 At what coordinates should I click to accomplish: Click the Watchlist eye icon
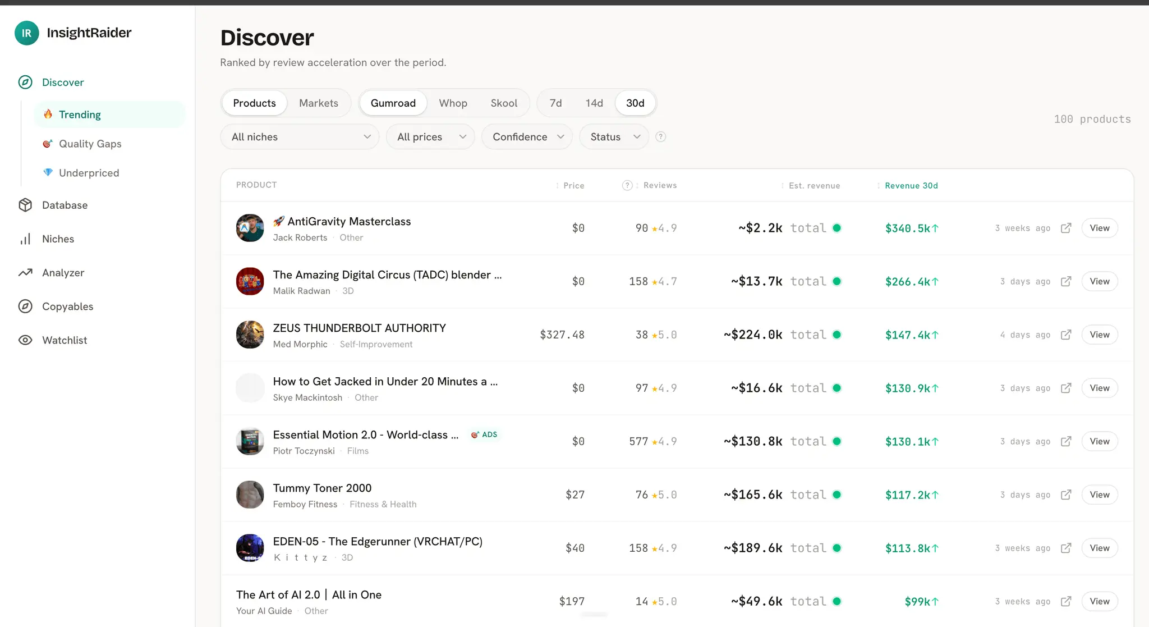coord(25,340)
